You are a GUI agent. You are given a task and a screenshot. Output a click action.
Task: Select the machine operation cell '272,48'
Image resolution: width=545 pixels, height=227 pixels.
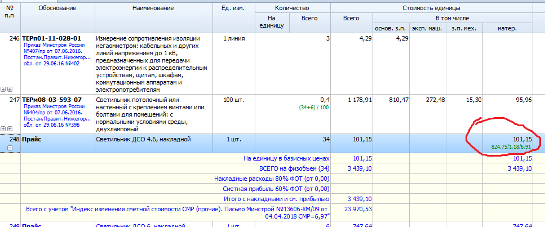428,114
